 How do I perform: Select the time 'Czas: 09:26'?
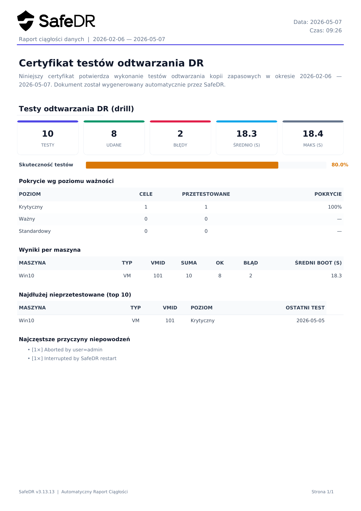[x=326, y=31]
